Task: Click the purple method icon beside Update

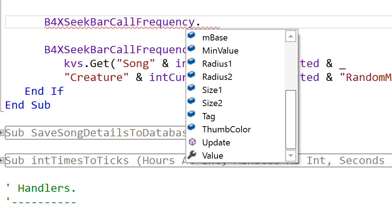Action: pos(192,142)
